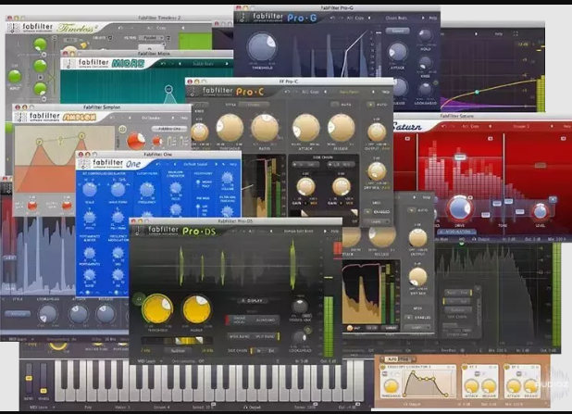The image size is (572, 414).
Task: Adjust FabFilter One Volume knob
Action: pyautogui.click(x=228, y=178)
